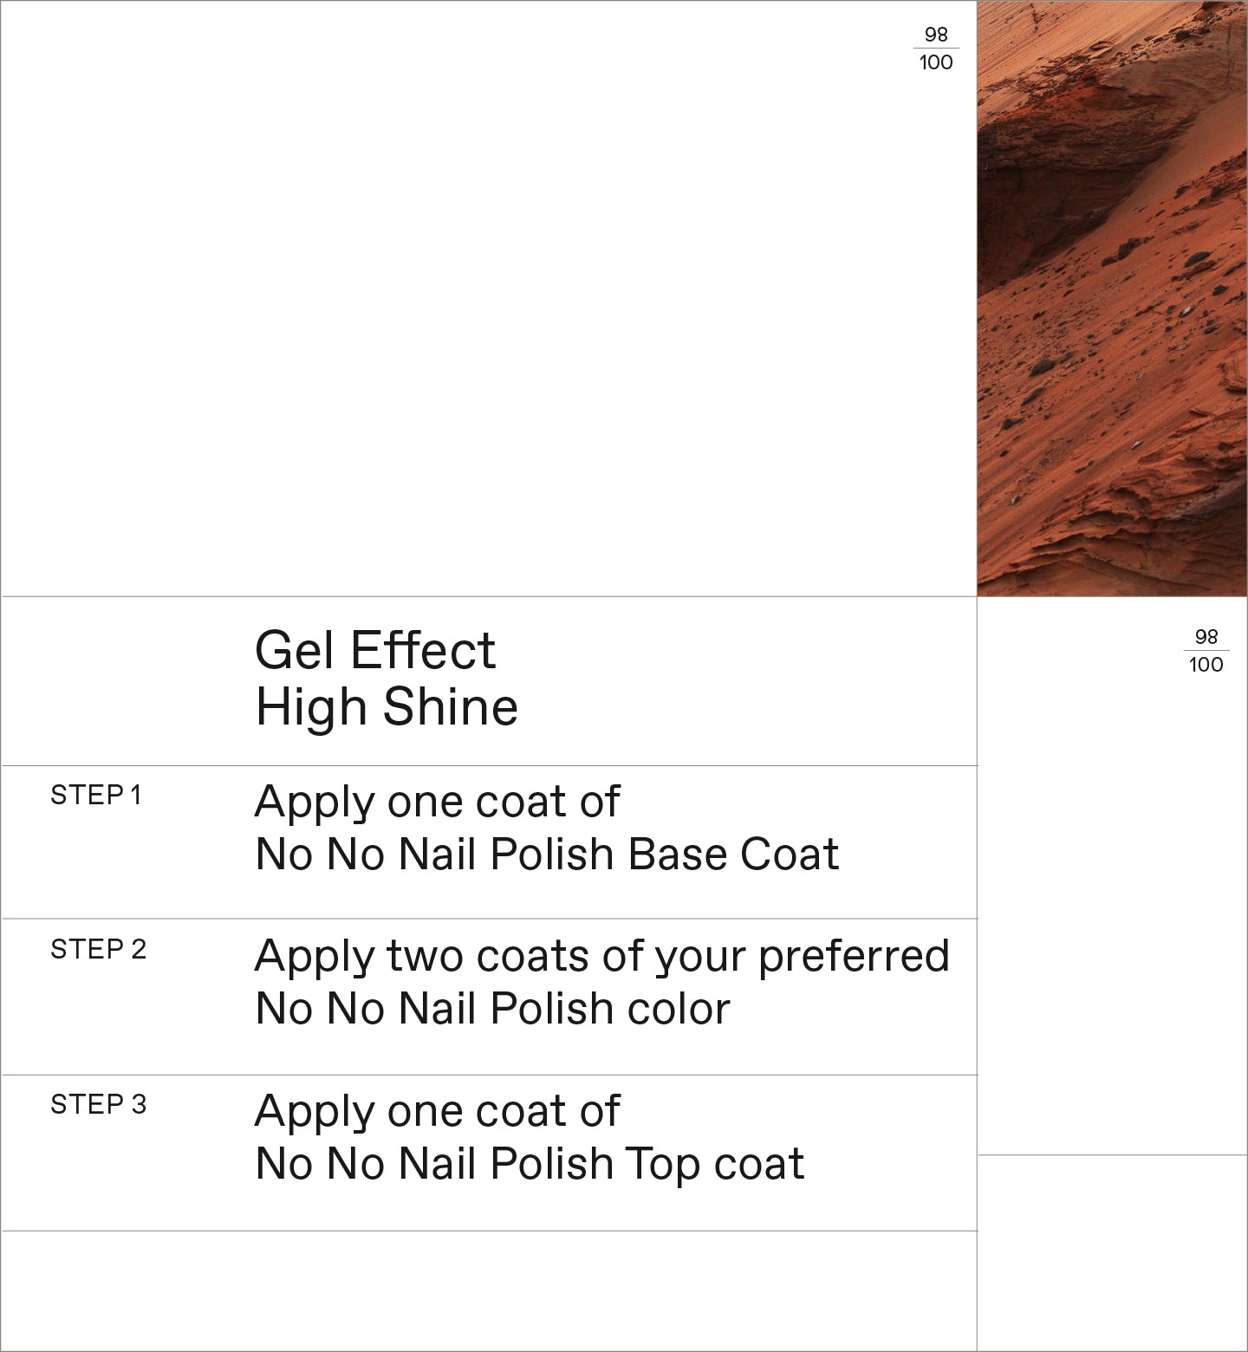
Task: Select the 'High Shine' heading line
Action: point(387,707)
